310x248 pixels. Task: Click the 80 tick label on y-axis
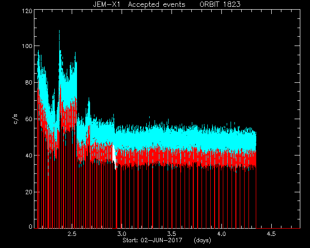click(x=29, y=82)
